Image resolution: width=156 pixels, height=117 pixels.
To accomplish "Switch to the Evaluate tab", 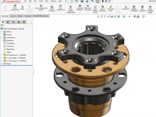I will coord(28,16).
